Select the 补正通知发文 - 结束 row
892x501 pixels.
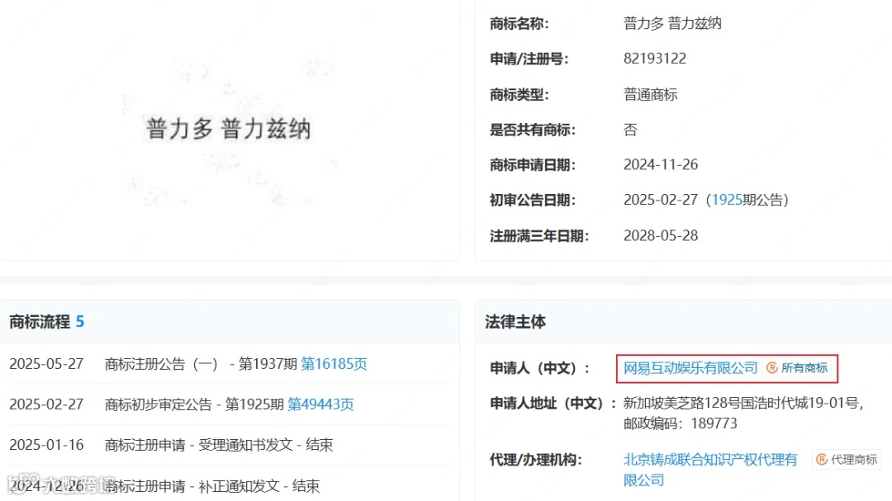tap(230, 486)
